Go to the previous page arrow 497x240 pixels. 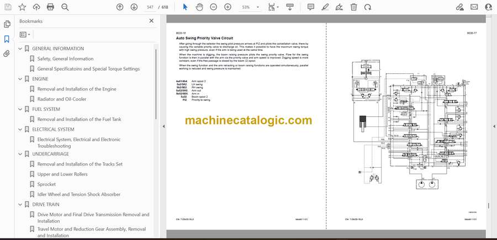120,7
